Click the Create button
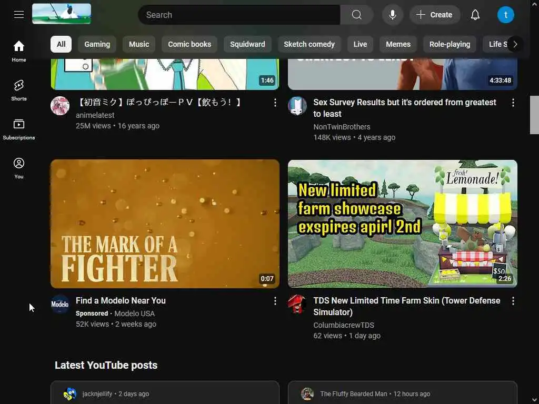The width and height of the screenshot is (539, 404). tap(434, 15)
